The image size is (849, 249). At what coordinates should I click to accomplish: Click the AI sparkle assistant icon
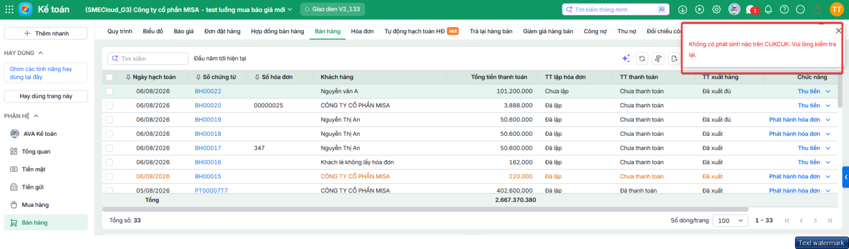point(626,59)
